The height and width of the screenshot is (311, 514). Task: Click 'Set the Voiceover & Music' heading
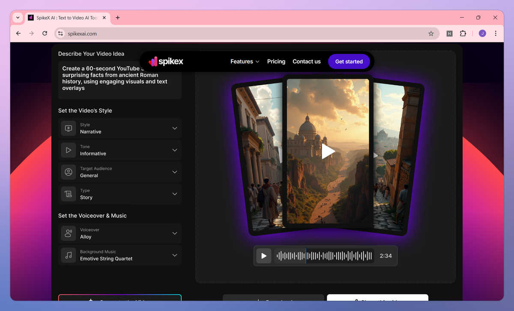(x=93, y=216)
